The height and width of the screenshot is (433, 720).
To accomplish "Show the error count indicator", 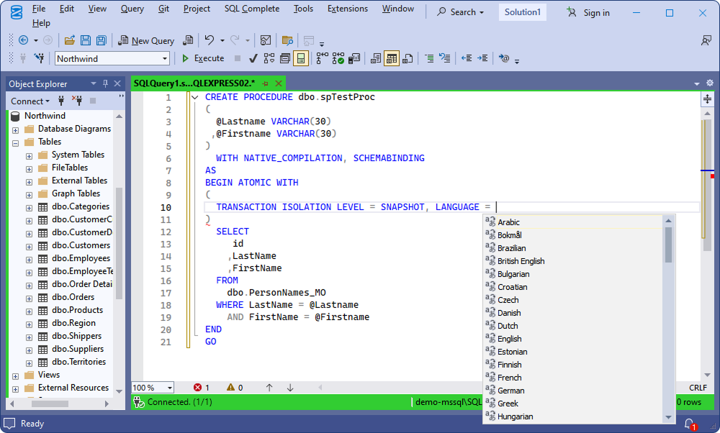I will (x=202, y=388).
